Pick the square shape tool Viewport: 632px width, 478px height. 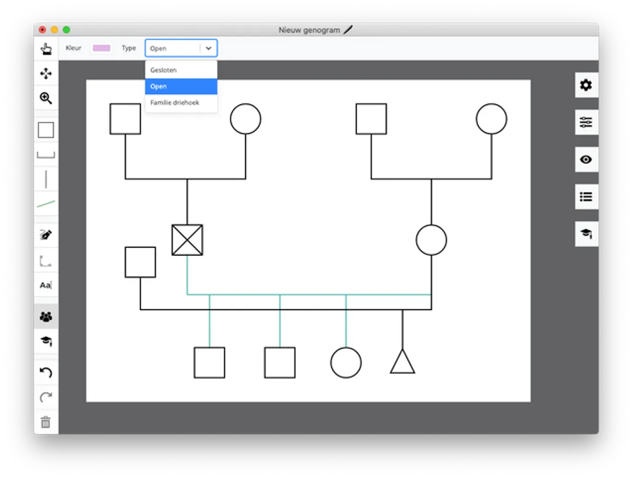tap(46, 130)
